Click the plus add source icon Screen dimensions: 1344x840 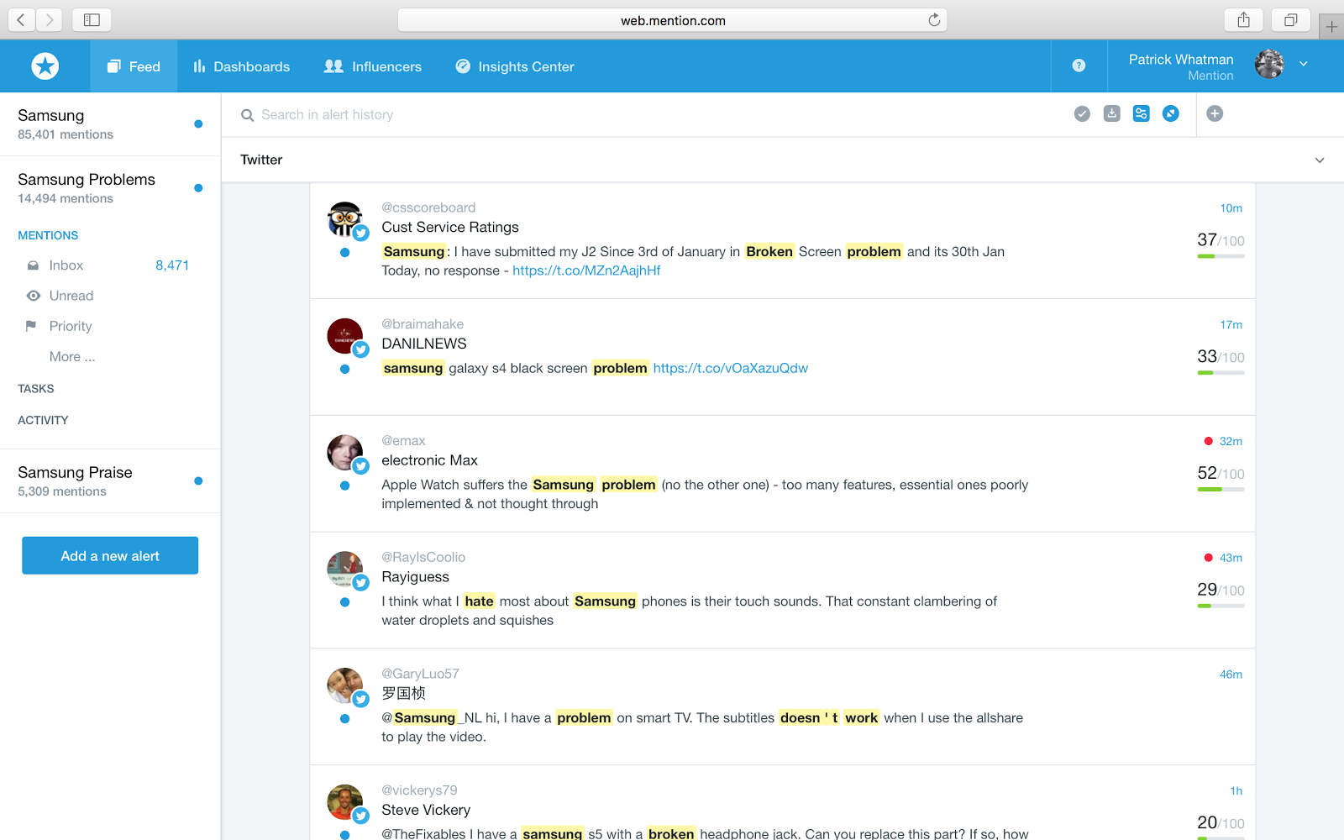pyautogui.click(x=1215, y=113)
